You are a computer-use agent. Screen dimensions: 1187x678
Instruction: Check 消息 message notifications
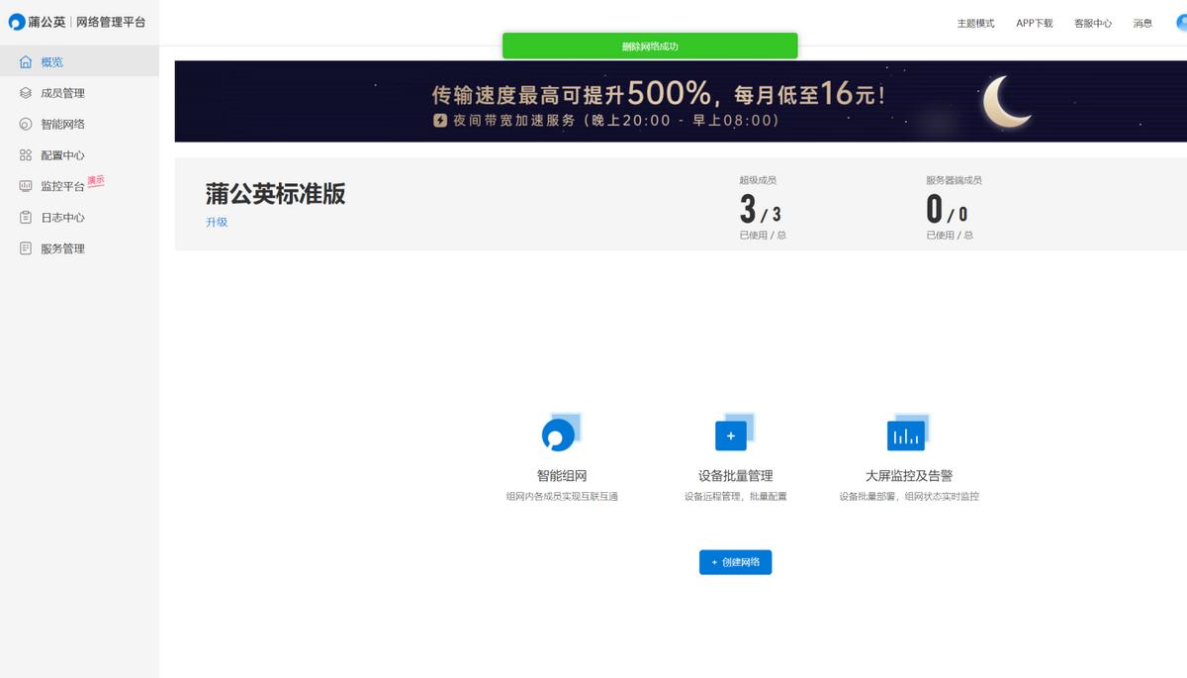1143,23
